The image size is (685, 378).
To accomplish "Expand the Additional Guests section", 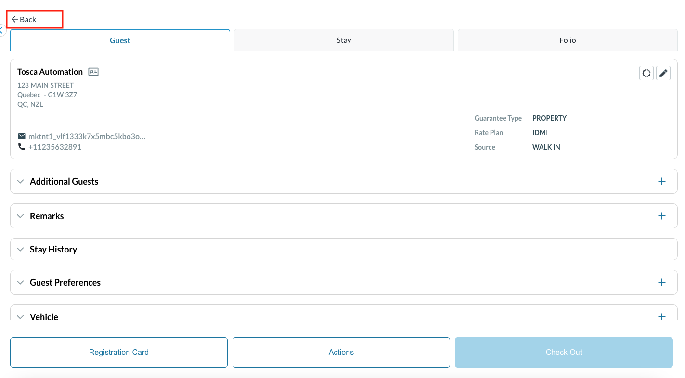I will (20, 181).
